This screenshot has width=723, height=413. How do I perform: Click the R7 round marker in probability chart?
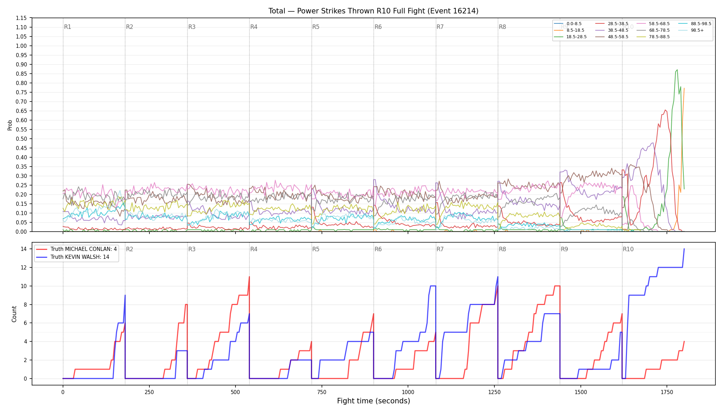(440, 27)
